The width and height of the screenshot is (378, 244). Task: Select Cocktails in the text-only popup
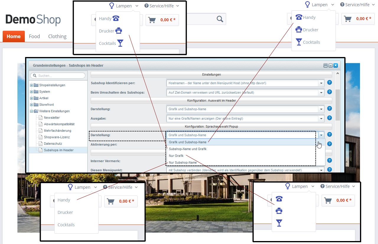(66, 225)
